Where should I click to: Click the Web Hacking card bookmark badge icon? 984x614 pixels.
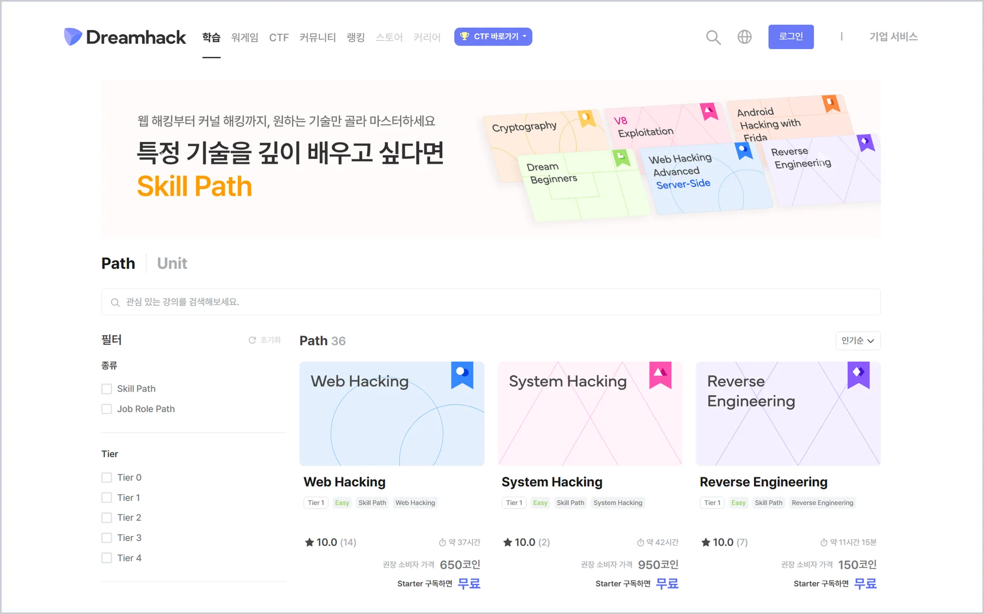pos(462,375)
